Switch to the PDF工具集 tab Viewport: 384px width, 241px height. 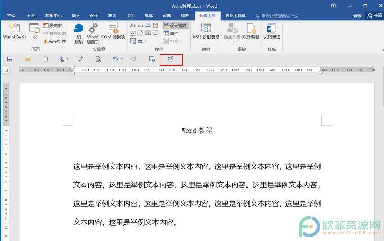pos(236,16)
